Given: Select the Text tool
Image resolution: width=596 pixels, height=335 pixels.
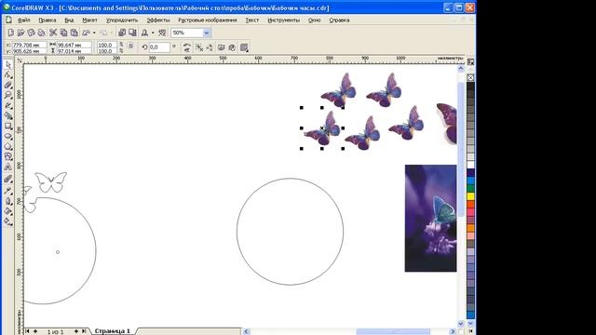Looking at the screenshot, I should (x=8, y=167).
